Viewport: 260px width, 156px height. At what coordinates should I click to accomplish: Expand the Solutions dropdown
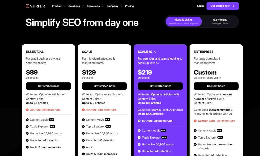pyautogui.click(x=76, y=6)
